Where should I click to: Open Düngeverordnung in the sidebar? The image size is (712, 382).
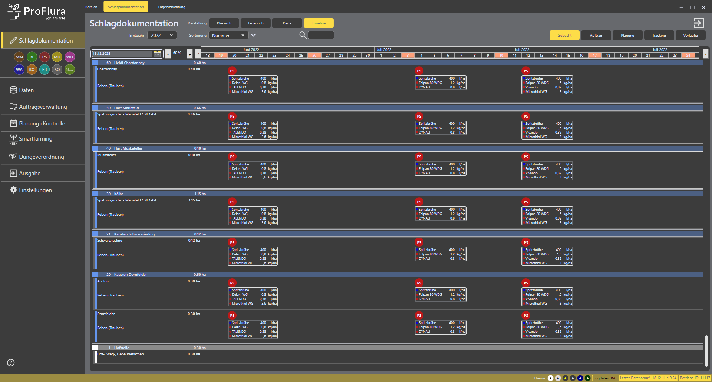pos(42,157)
